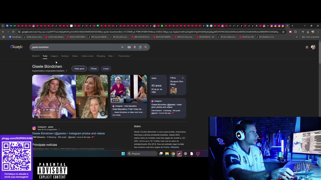
Task: Open a new tab with plus button
Action: pyautogui.click(x=292, y=26)
